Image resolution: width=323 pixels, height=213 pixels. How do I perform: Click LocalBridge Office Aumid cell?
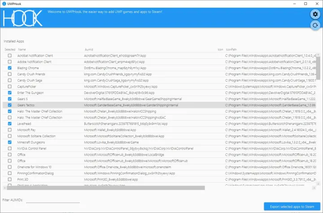click(x=124, y=155)
